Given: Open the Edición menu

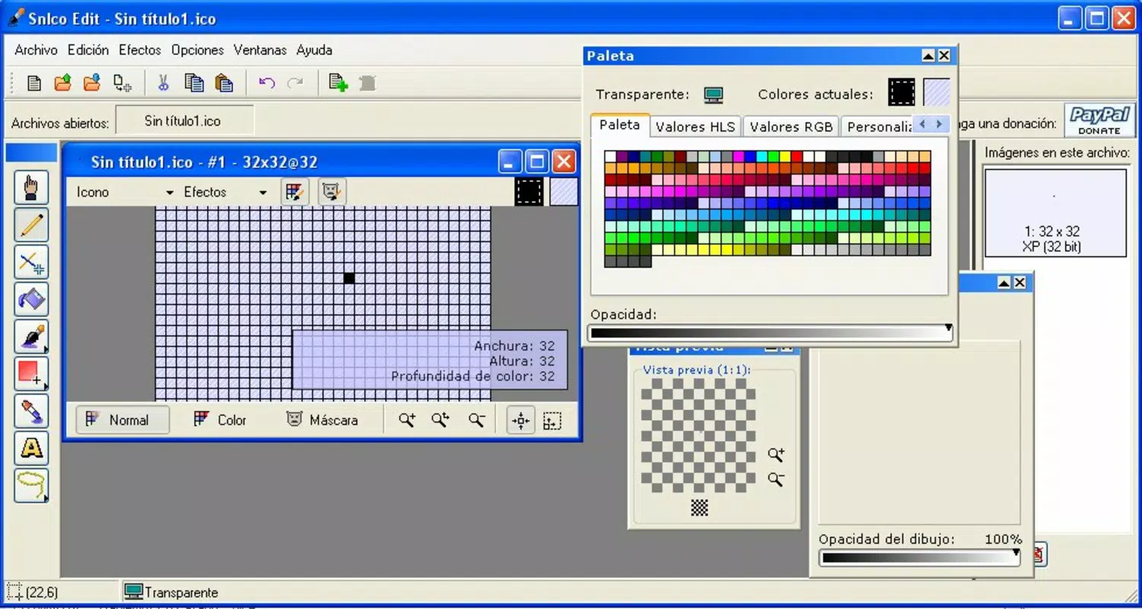Looking at the screenshot, I should 88,50.
